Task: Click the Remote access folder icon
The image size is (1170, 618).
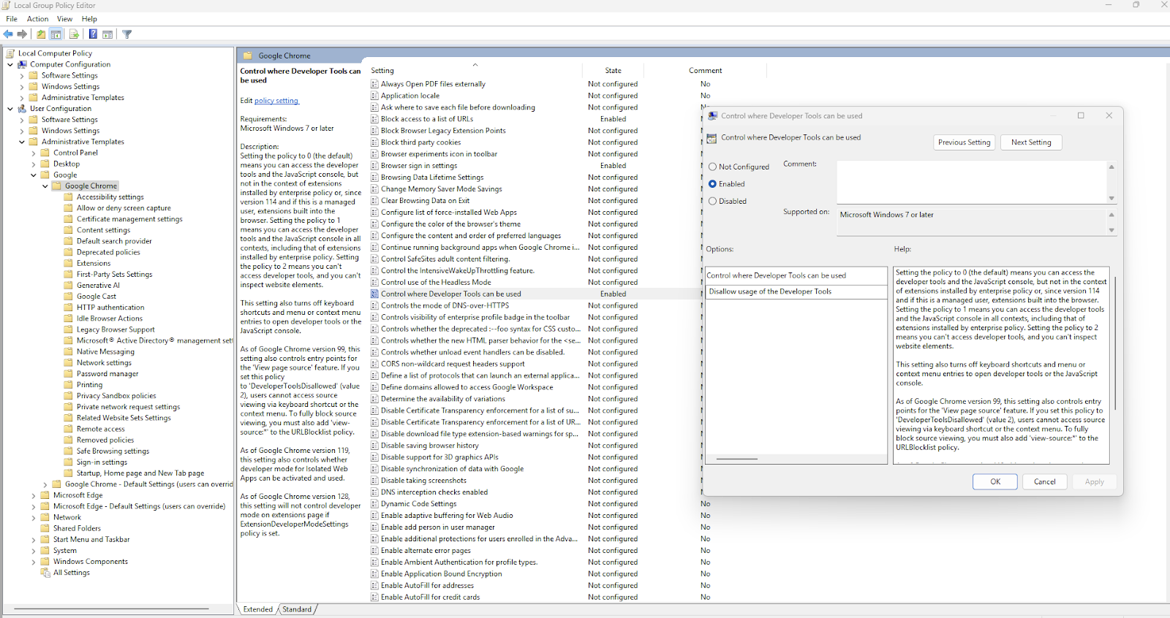Action: click(x=69, y=430)
